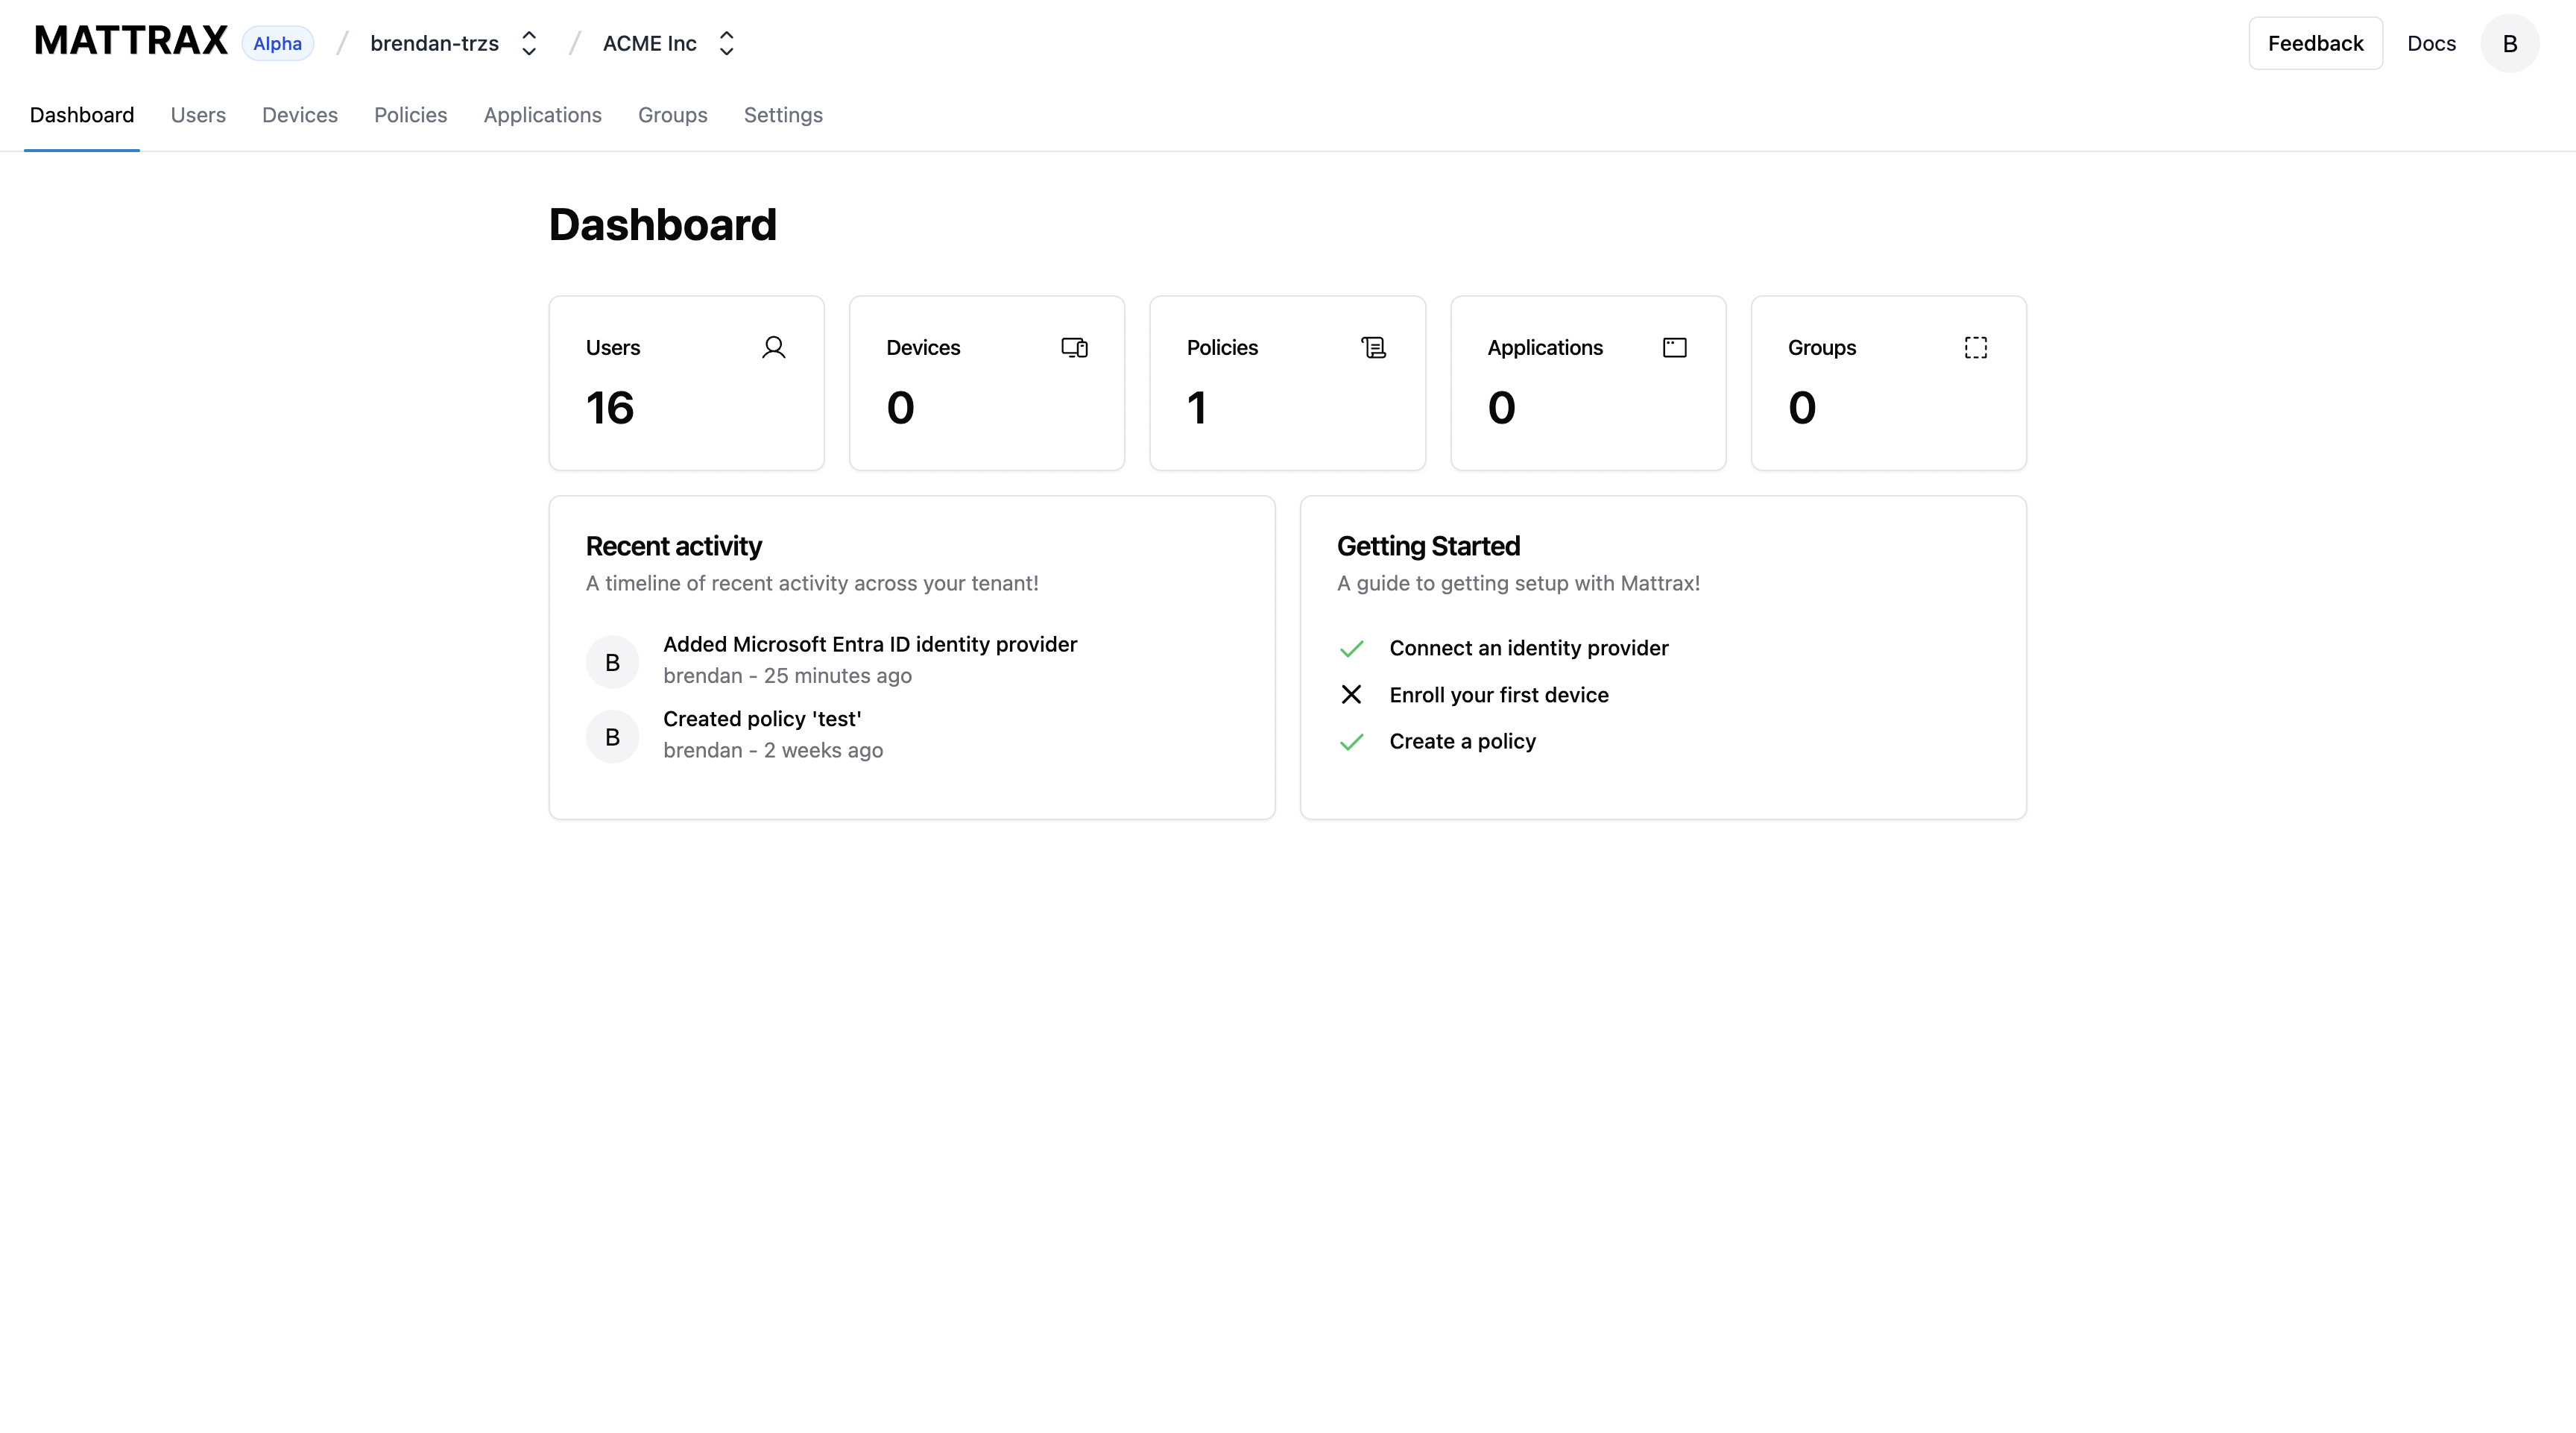Click the Feedback button
Image resolution: width=2576 pixels, height=1433 pixels.
pos(2316,43)
